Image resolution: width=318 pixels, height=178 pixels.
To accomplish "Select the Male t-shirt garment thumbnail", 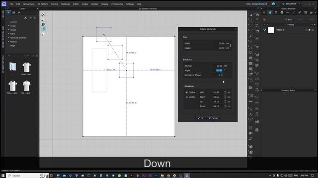I will pos(12,86).
